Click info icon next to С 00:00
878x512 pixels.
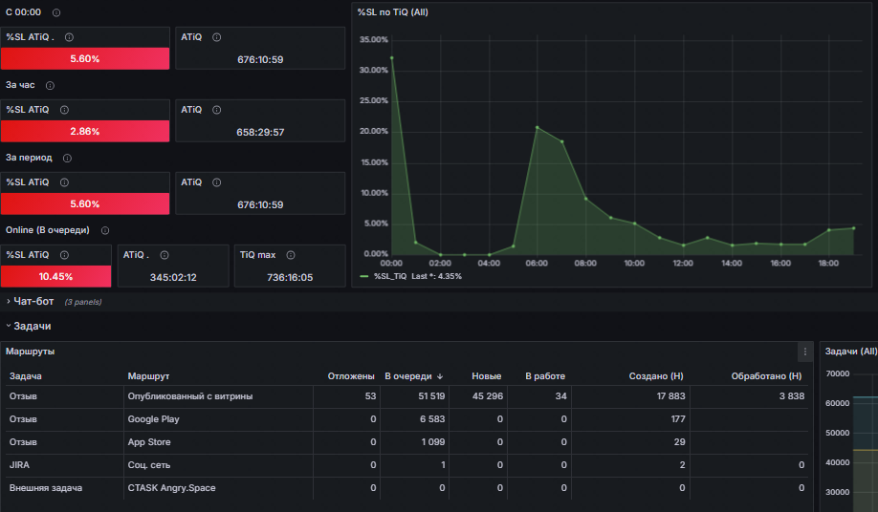[56, 12]
